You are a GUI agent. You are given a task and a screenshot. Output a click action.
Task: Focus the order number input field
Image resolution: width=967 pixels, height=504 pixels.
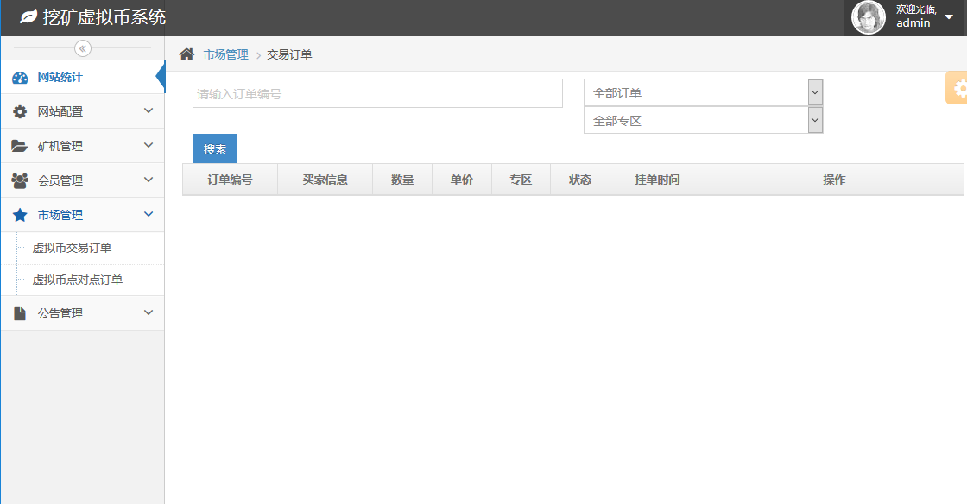point(377,94)
